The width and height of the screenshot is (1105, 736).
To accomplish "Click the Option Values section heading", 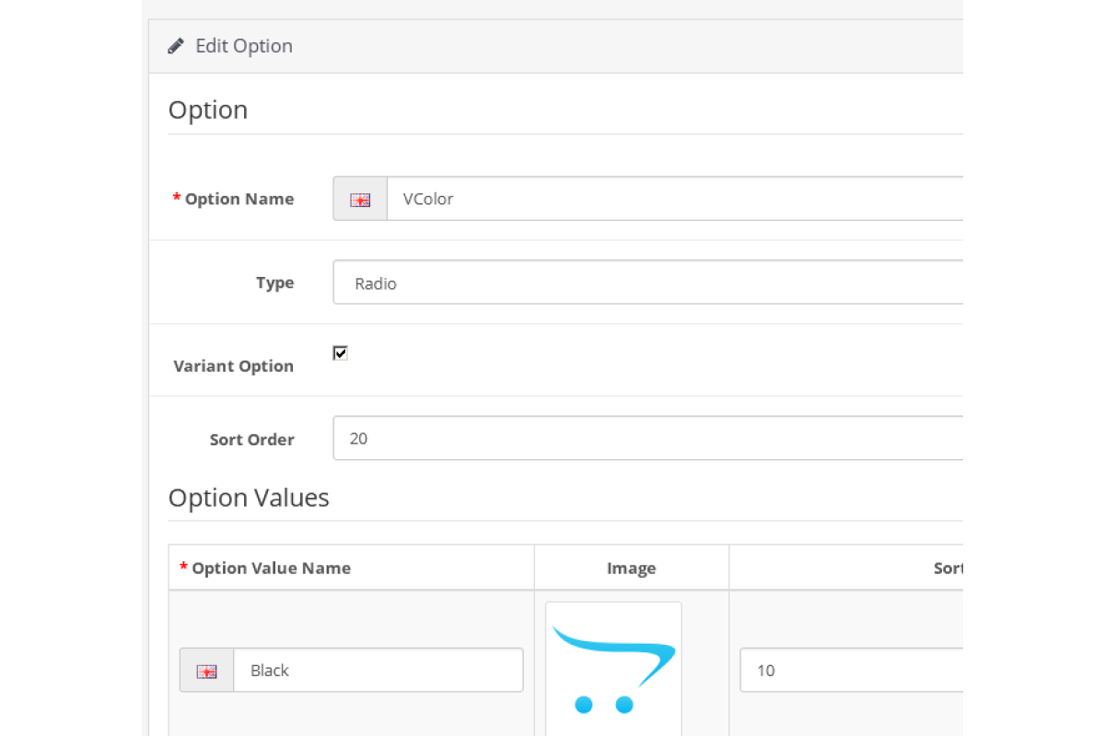I will (x=248, y=498).
